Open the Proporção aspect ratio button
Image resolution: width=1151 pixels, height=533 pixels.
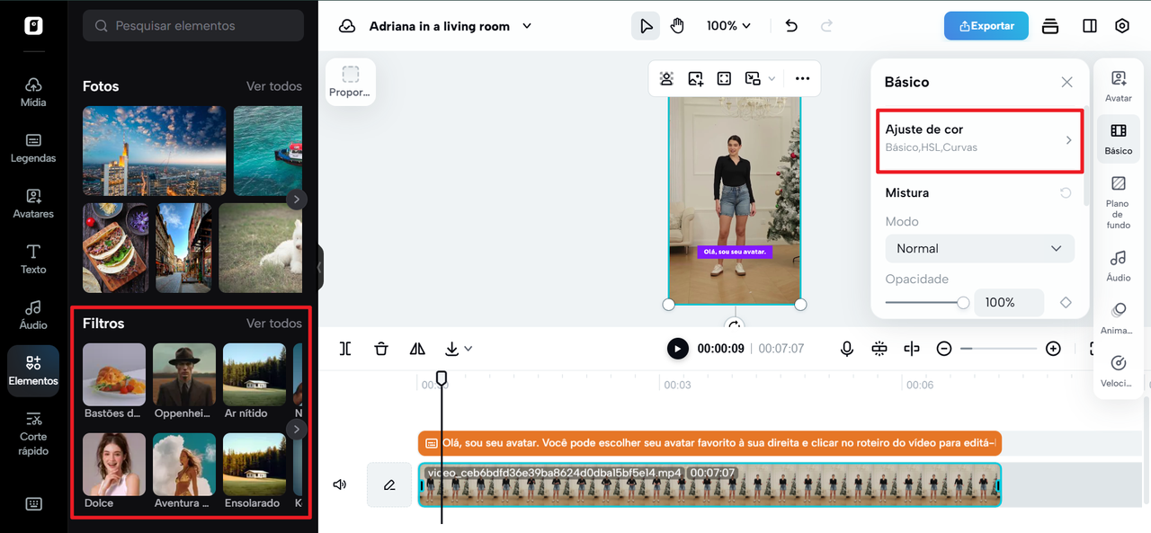(351, 82)
